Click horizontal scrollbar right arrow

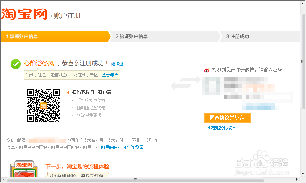(x=297, y=179)
